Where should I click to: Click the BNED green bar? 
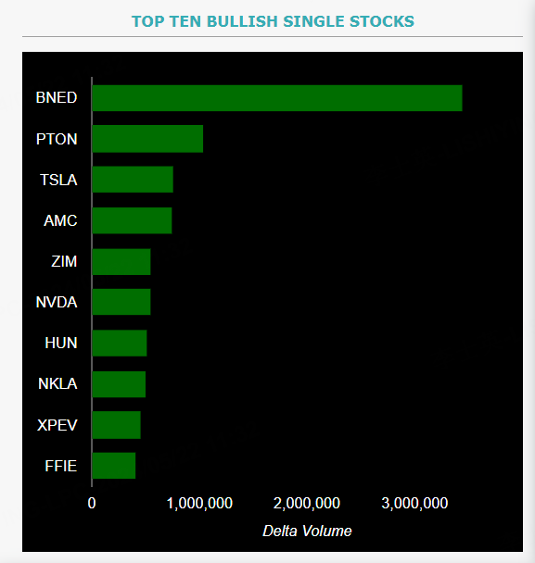[x=277, y=98]
